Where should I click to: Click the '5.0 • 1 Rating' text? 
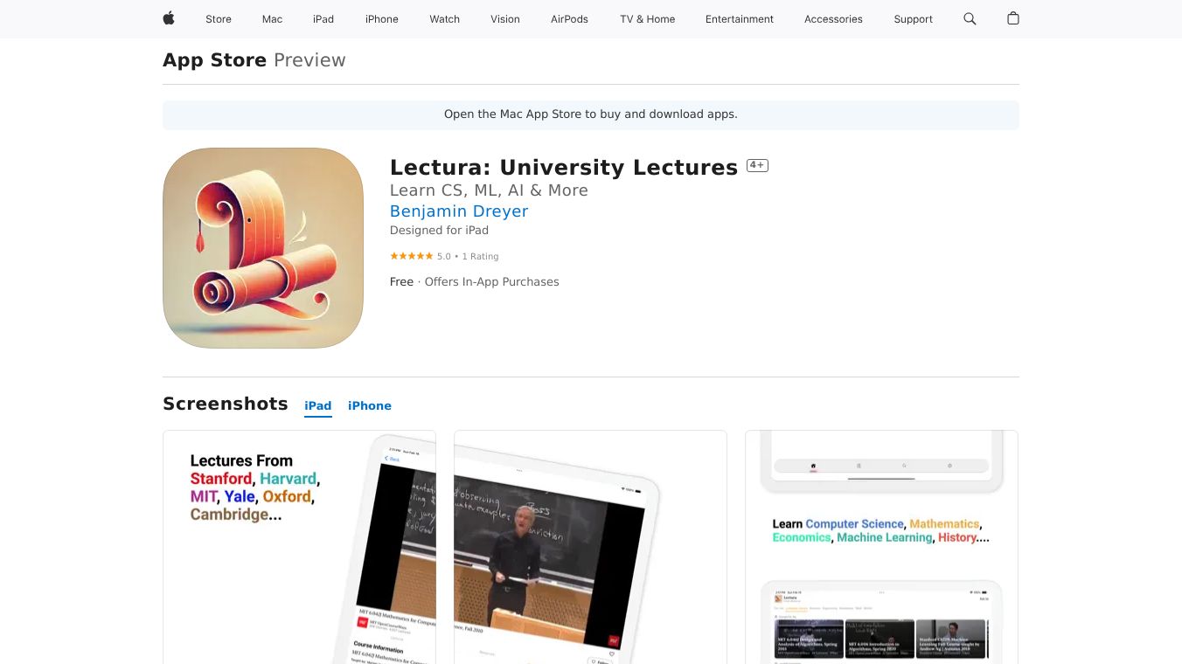468,256
